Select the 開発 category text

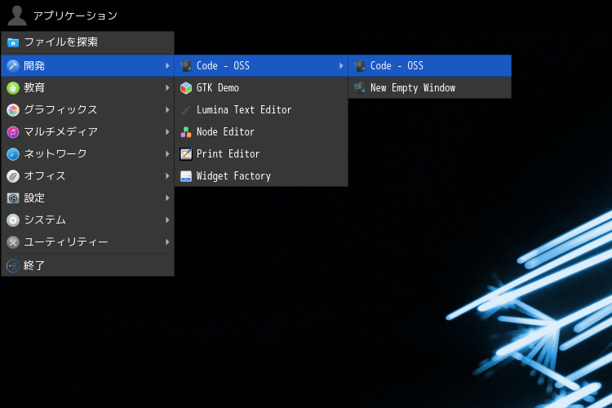pyautogui.click(x=34, y=65)
